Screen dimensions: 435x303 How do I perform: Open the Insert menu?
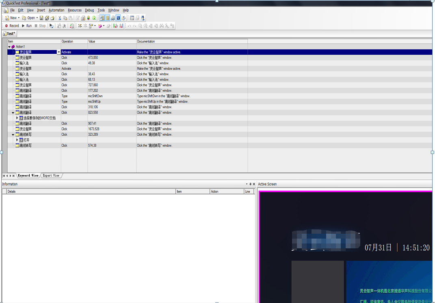(x=41, y=10)
